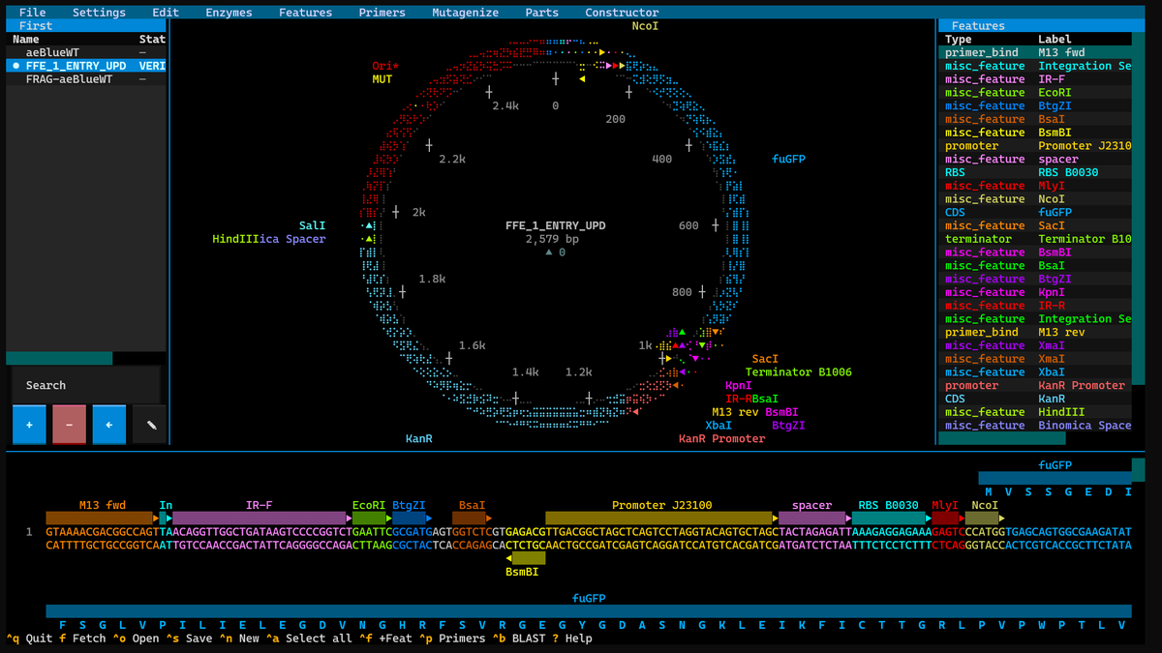The image size is (1162, 653).
Task: Click the Terminator B1006 map label
Action: click(x=799, y=371)
